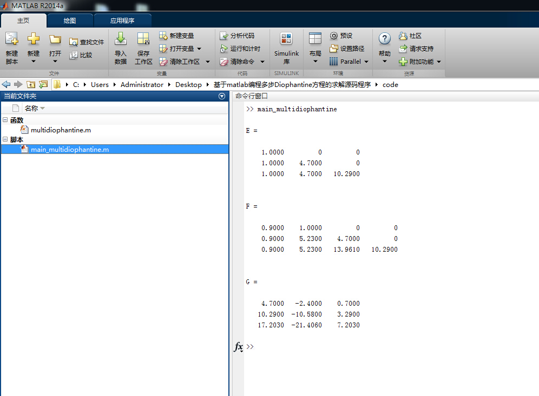Viewport: 539px width, 396px height.
Task: Click Set Path (设置路径)
Action: (x=347, y=49)
